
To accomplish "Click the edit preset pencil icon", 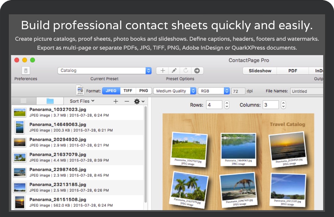I will tap(174, 71).
